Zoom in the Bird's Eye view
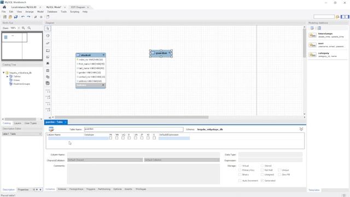Screen dimensions: 350x197 (24, 28)
